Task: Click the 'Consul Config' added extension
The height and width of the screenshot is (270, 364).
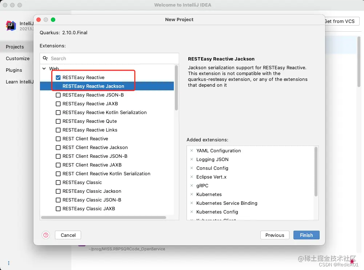Action: click(x=212, y=168)
